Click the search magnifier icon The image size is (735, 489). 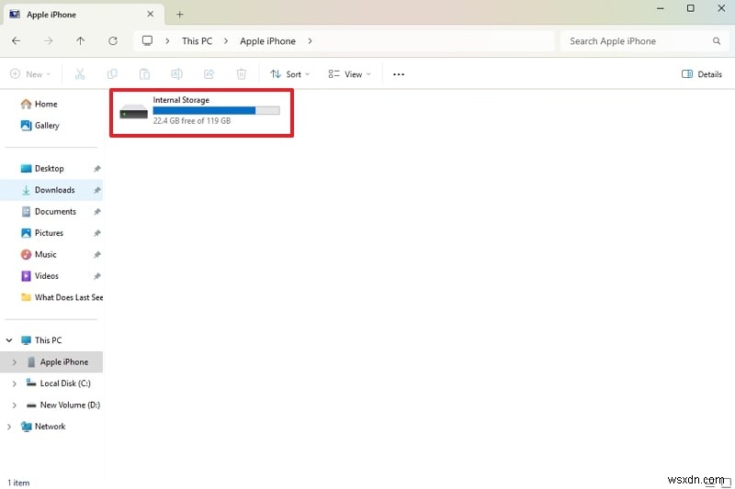(717, 41)
